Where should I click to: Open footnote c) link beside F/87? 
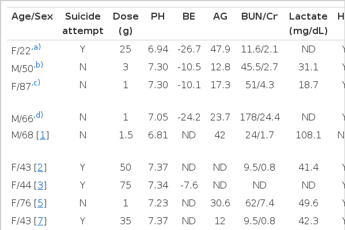click(x=36, y=83)
